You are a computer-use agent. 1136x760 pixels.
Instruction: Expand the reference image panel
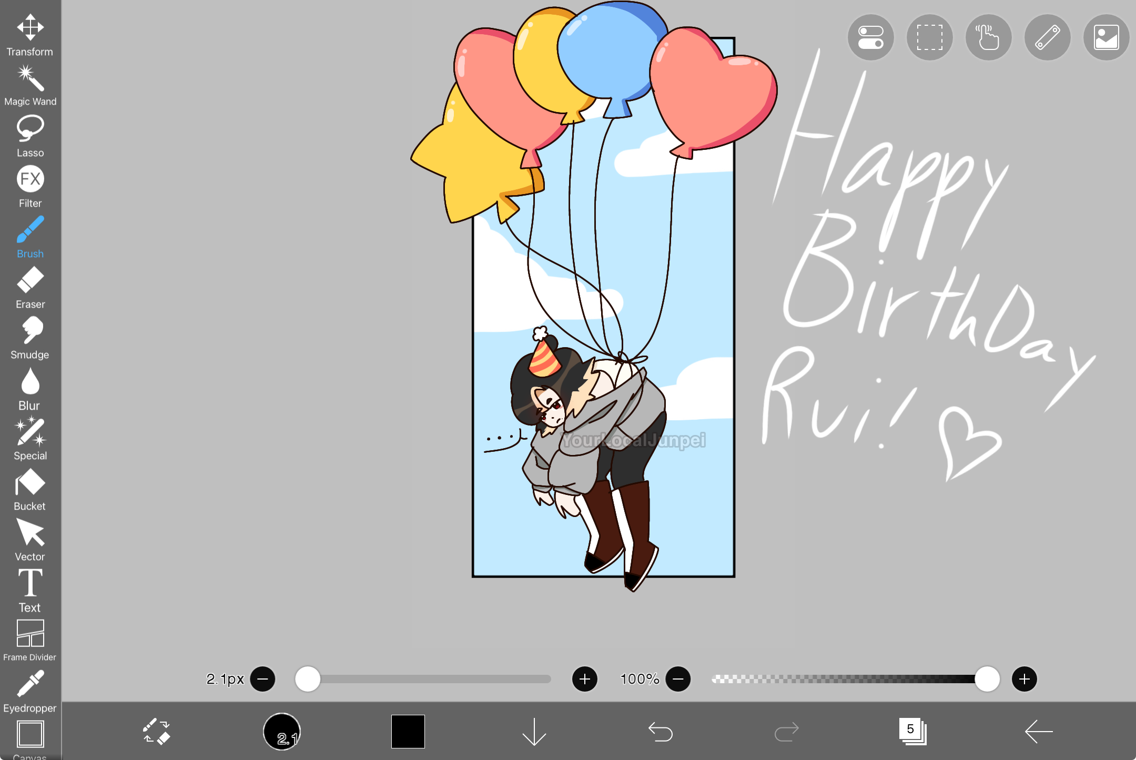point(1105,37)
